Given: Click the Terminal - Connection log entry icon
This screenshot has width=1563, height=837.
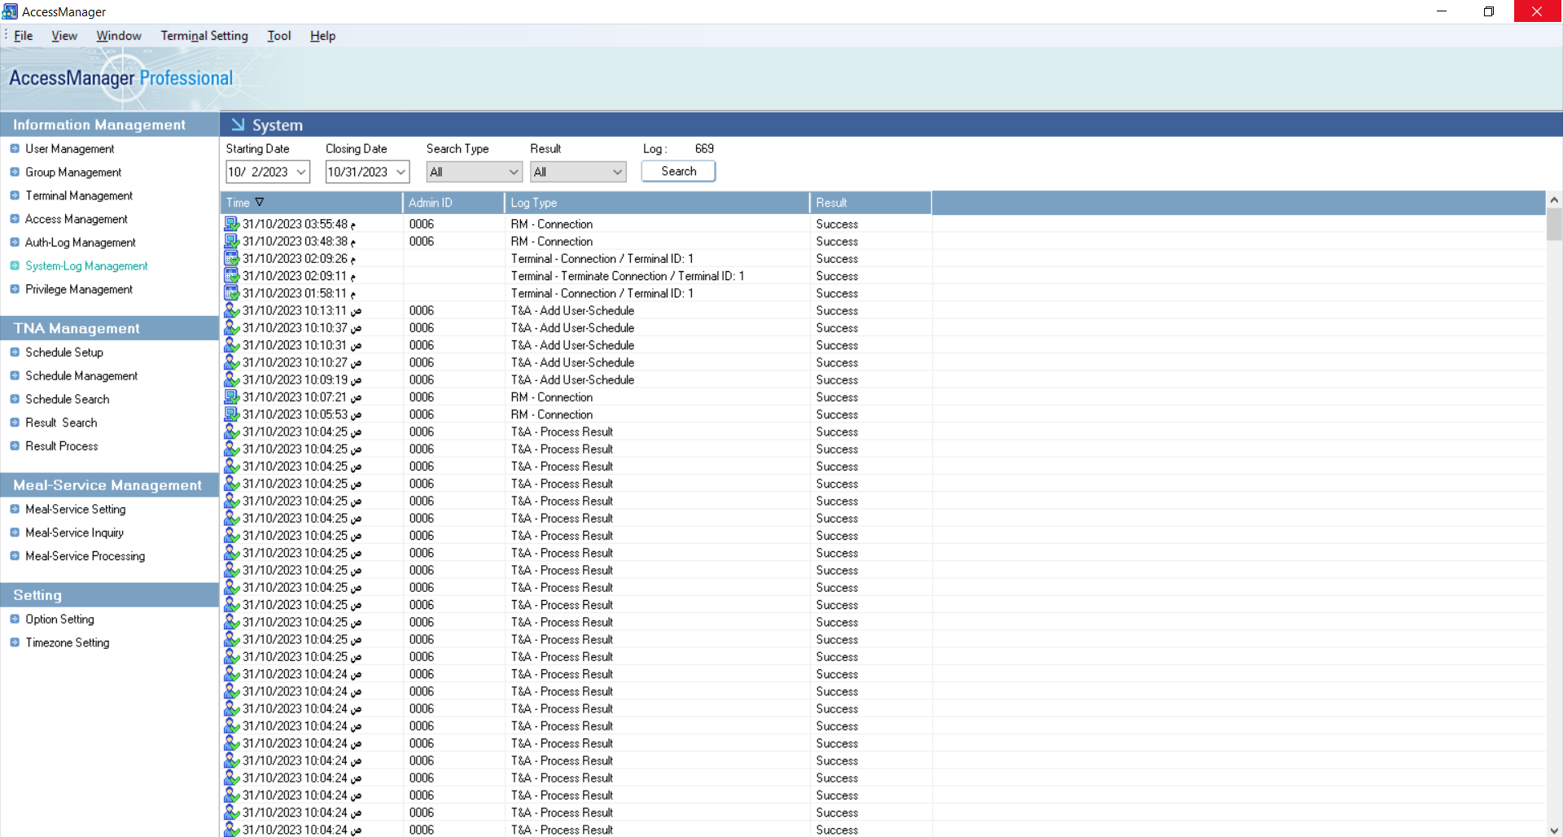Looking at the screenshot, I should click(231, 258).
